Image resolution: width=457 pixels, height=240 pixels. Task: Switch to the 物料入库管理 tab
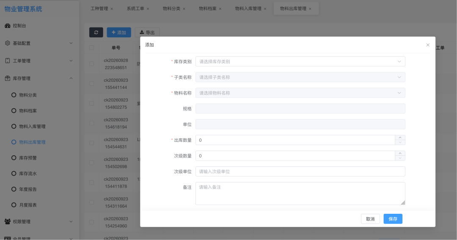coord(248,9)
